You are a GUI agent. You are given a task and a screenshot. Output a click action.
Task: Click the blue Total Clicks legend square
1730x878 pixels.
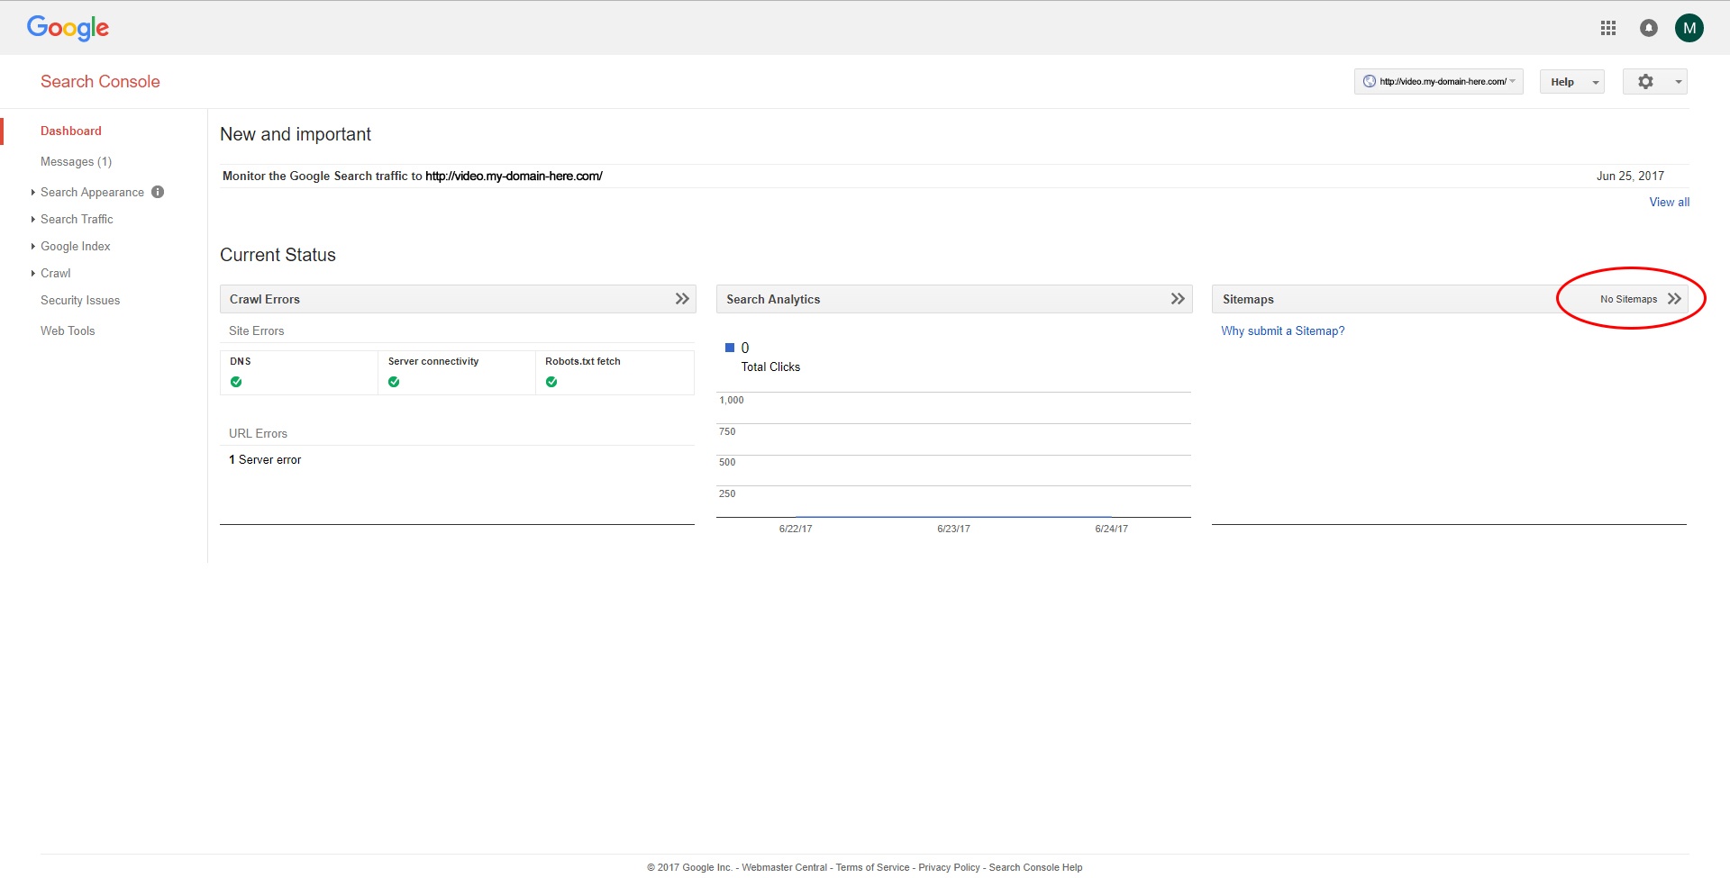pyautogui.click(x=730, y=348)
